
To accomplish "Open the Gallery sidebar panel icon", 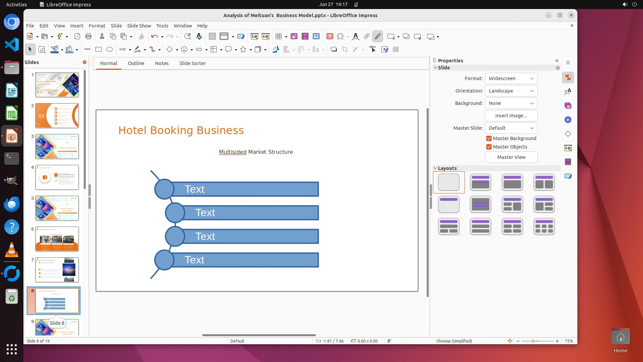I will click(x=568, y=106).
